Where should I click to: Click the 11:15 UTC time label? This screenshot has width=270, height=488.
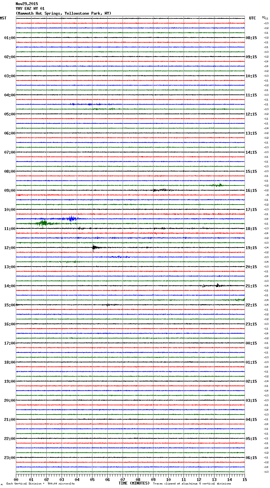tap(251, 95)
